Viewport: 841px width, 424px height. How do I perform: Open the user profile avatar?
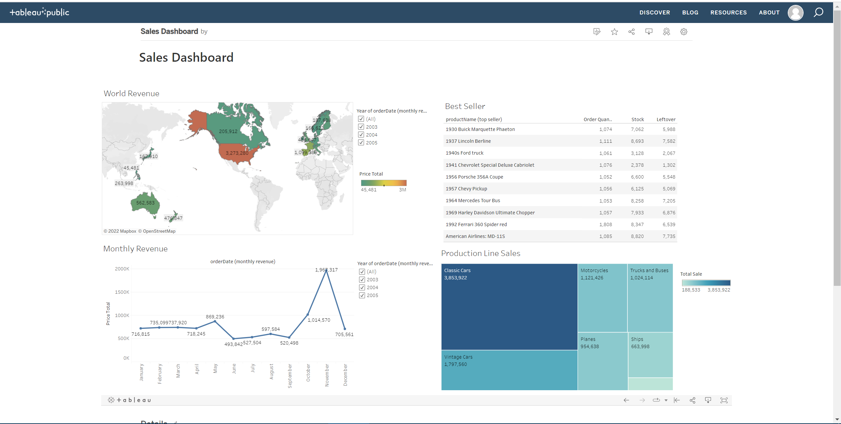(x=795, y=13)
